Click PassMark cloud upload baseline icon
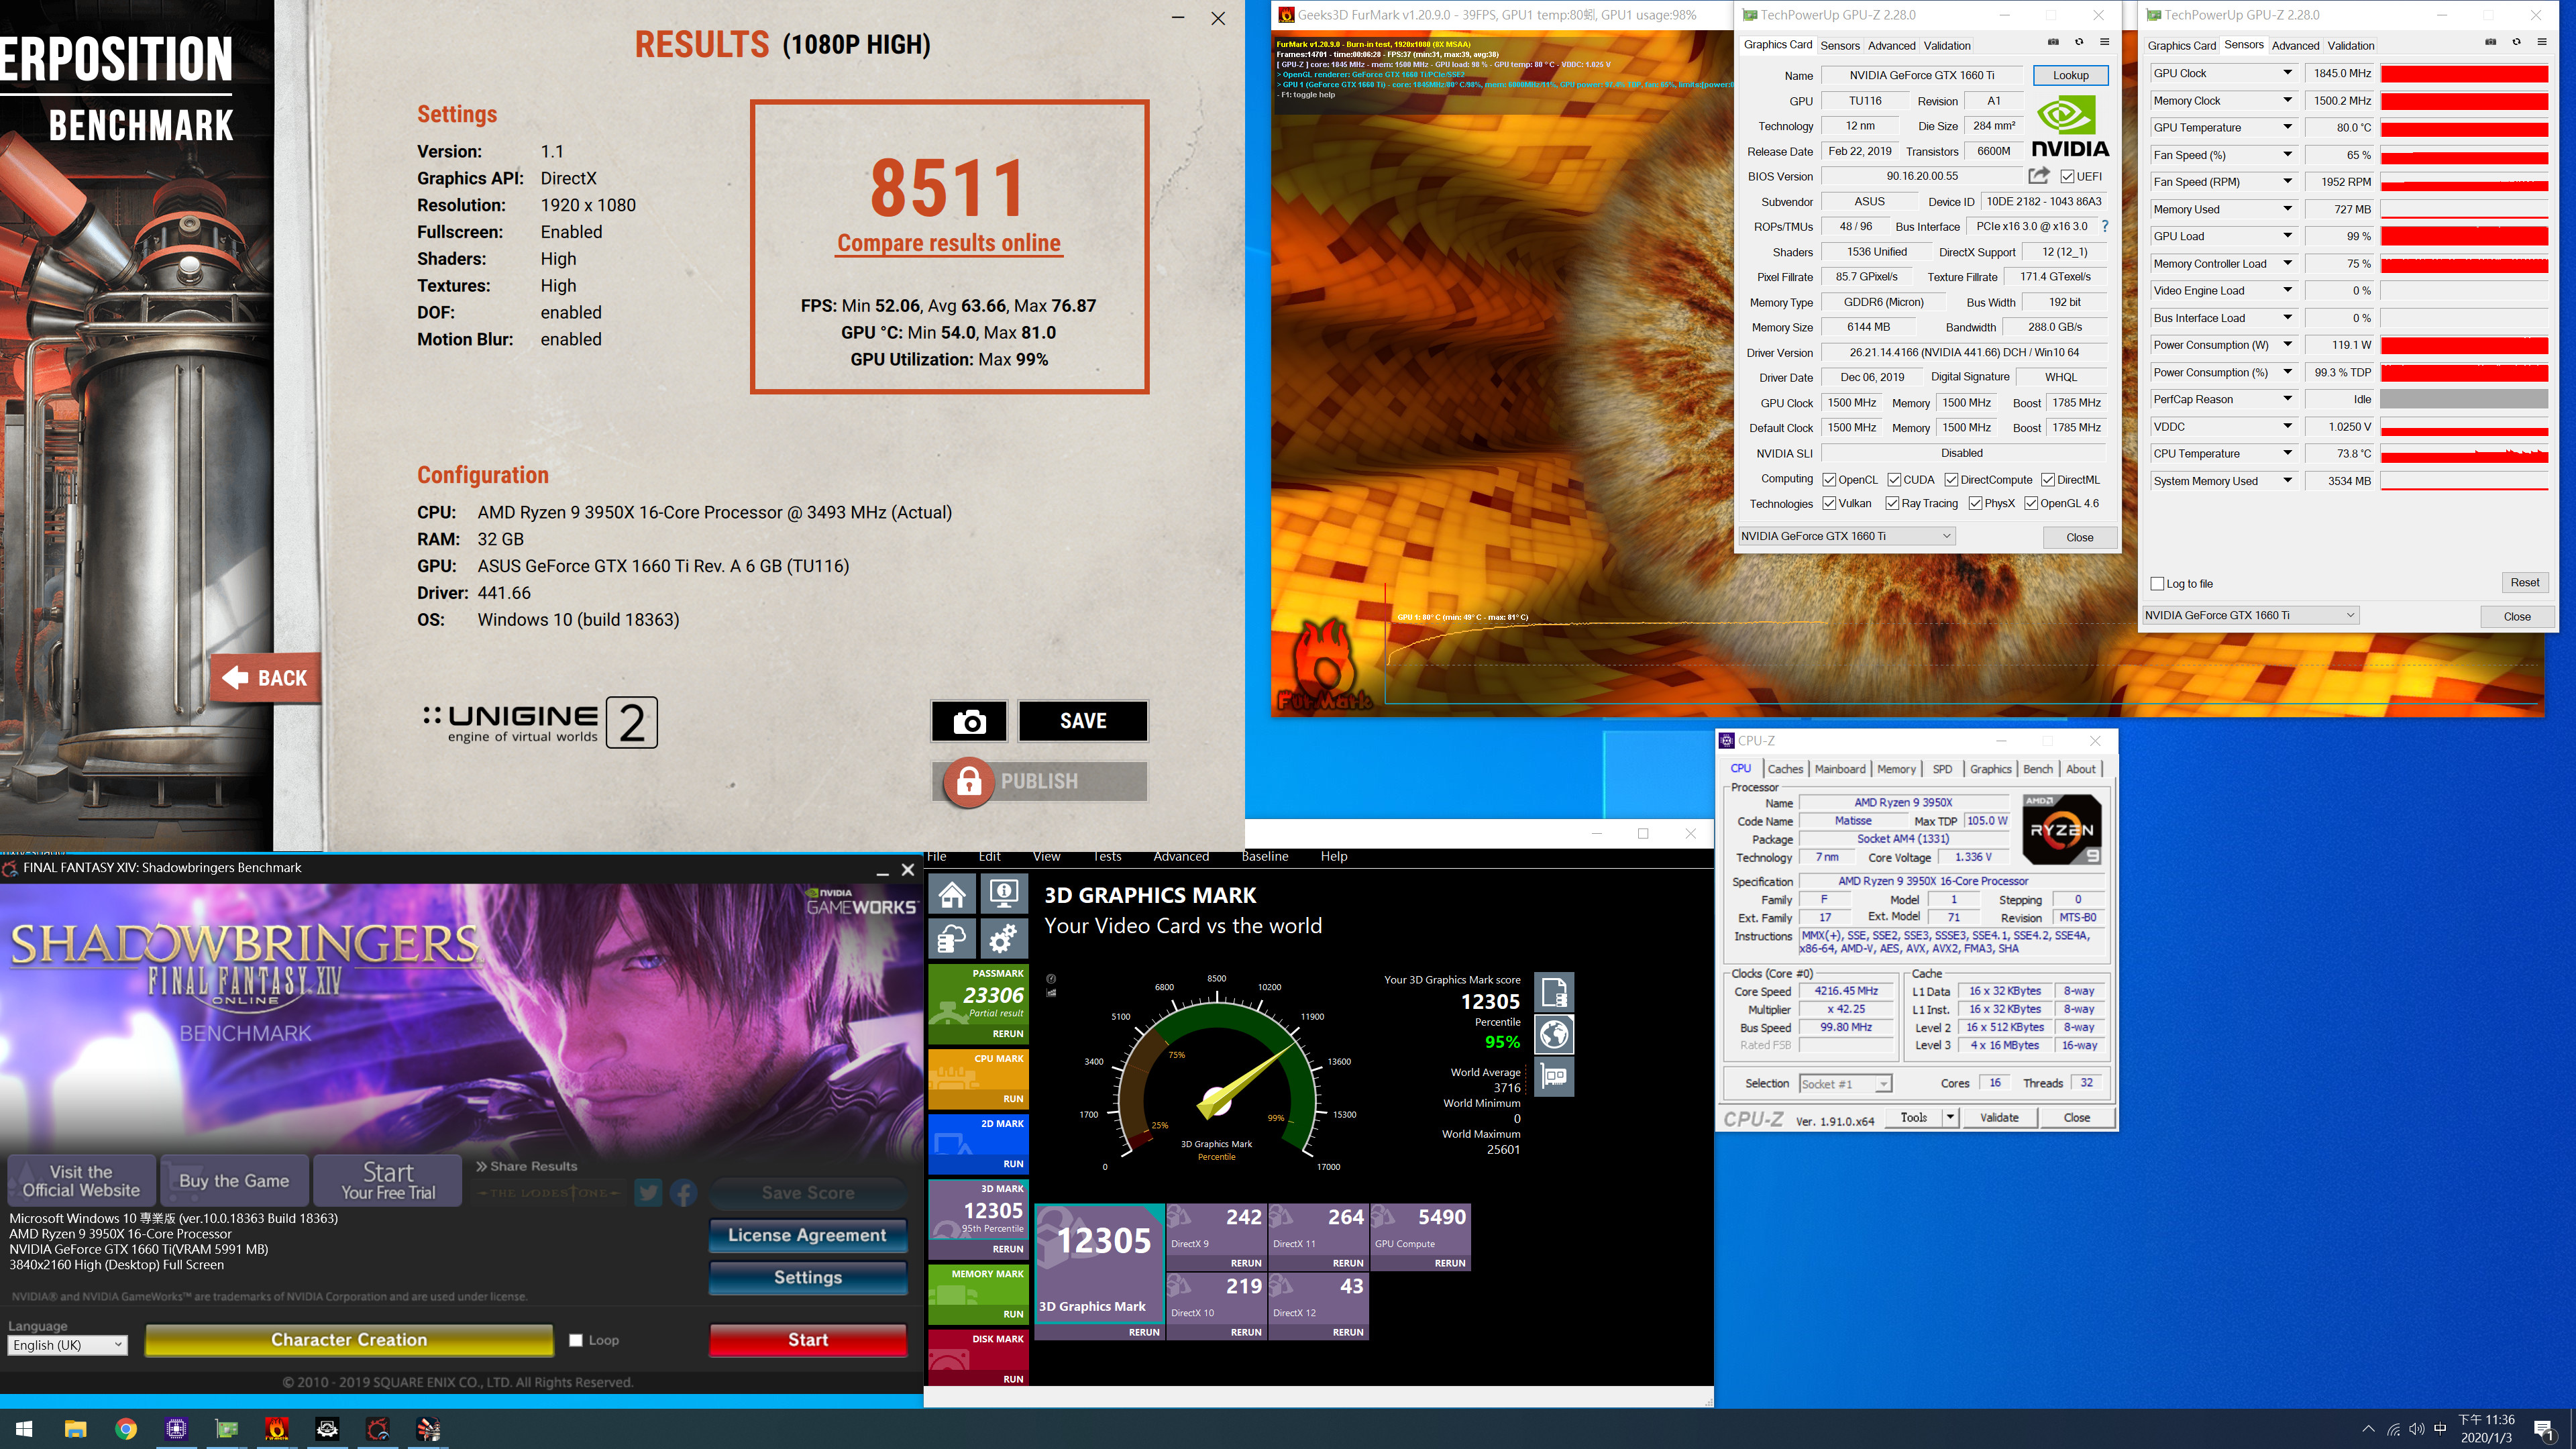Screen dimensions: 2576x1449 tap(952, 939)
